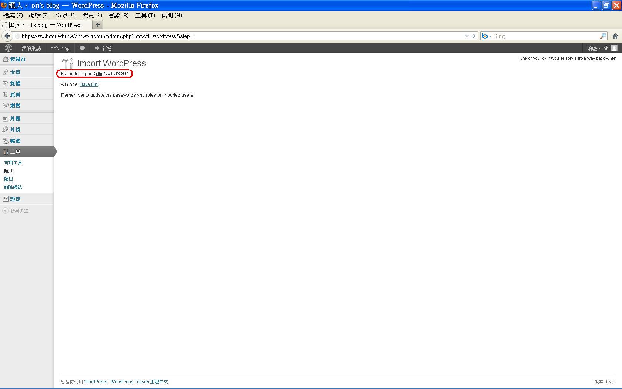Open the 檔案 (F) menu
This screenshot has height=389, width=622.
pyautogui.click(x=13, y=16)
